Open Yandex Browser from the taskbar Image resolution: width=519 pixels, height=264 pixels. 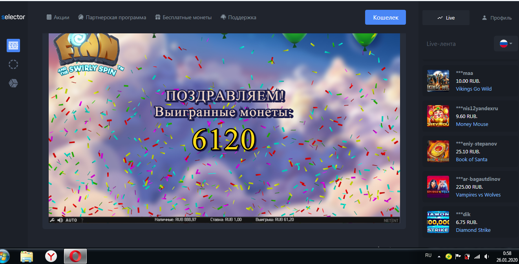tap(51, 257)
